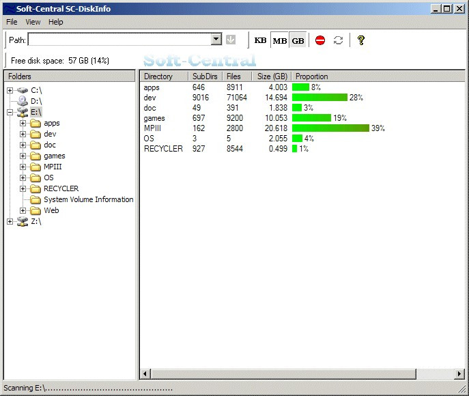Click the horizontal scrollbar left arrow

(x=145, y=374)
